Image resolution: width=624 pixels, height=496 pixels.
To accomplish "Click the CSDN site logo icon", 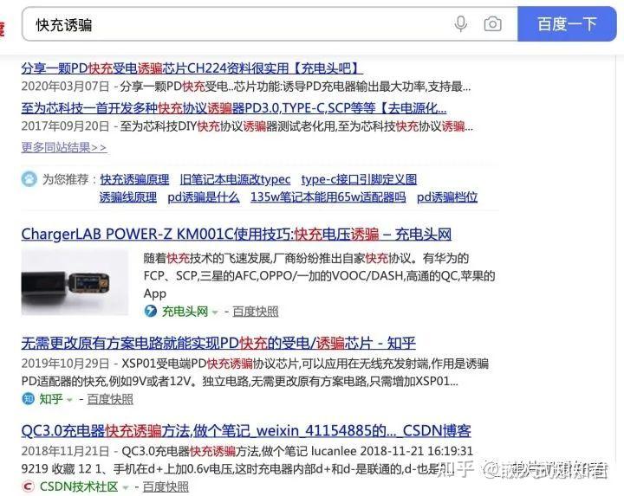I will tap(28, 486).
